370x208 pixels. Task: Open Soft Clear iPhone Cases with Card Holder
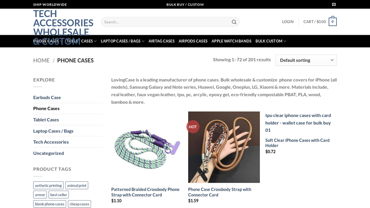tap(297, 143)
